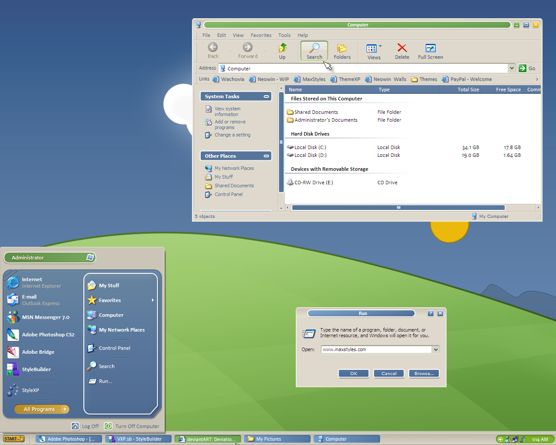Click Turn Off Computer power icon
The height and width of the screenshot is (445, 556).
tap(109, 426)
